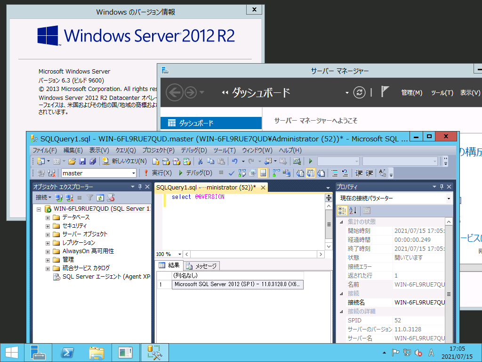Open the クエリ(Q) menu
The width and height of the screenshot is (482, 362).
pos(126,150)
